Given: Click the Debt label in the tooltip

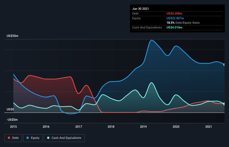Looking at the screenshot, I should click(x=135, y=13).
